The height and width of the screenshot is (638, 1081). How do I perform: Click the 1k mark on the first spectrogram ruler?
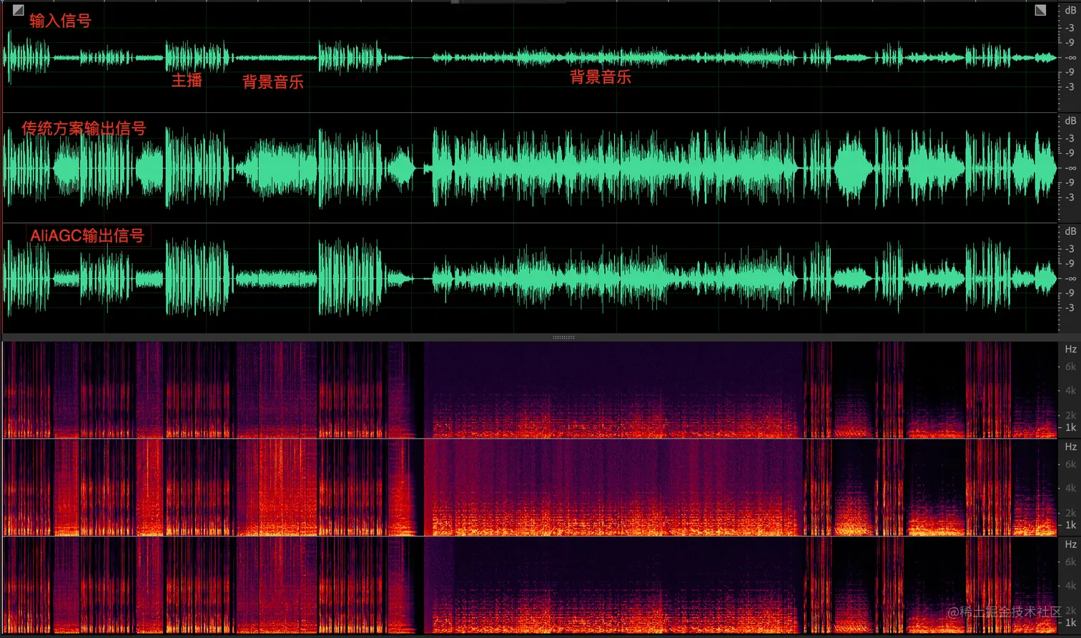(x=1070, y=428)
